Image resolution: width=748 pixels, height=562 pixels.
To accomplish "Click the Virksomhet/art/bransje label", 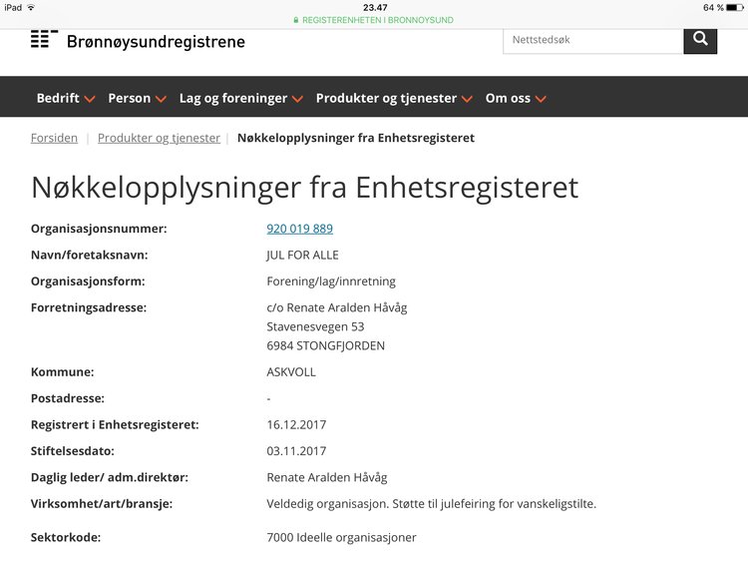I will pos(102,504).
